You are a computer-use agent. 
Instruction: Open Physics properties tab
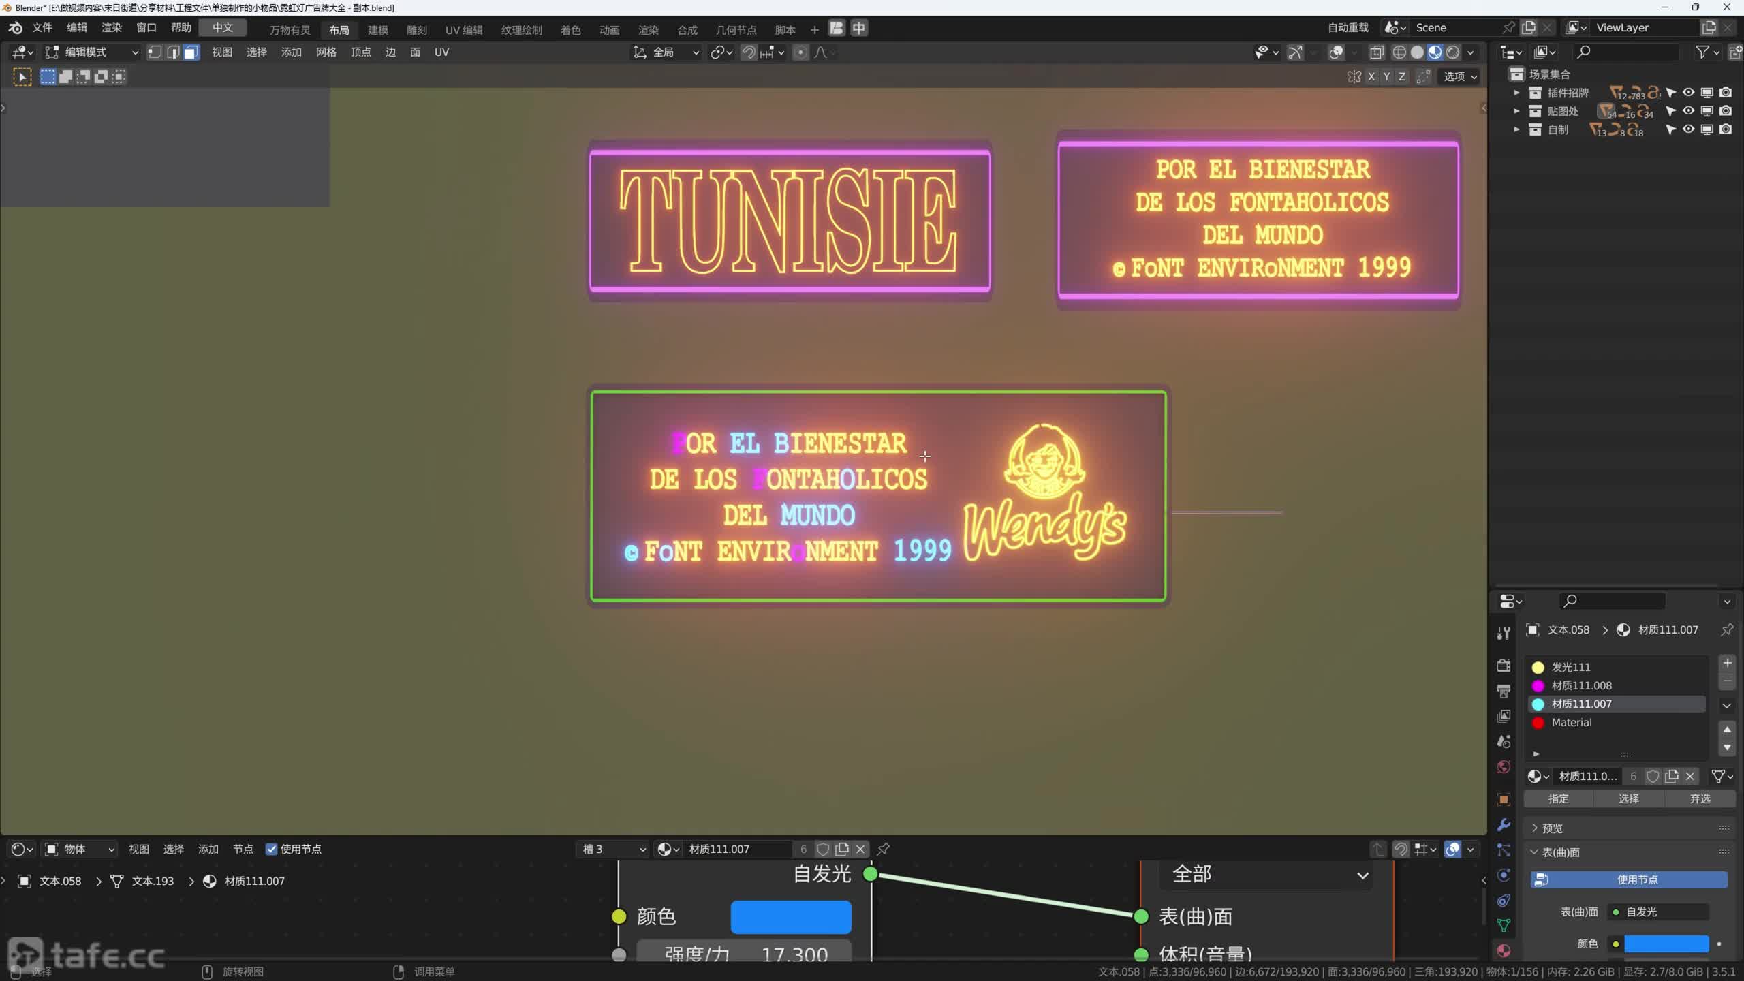coord(1504,875)
